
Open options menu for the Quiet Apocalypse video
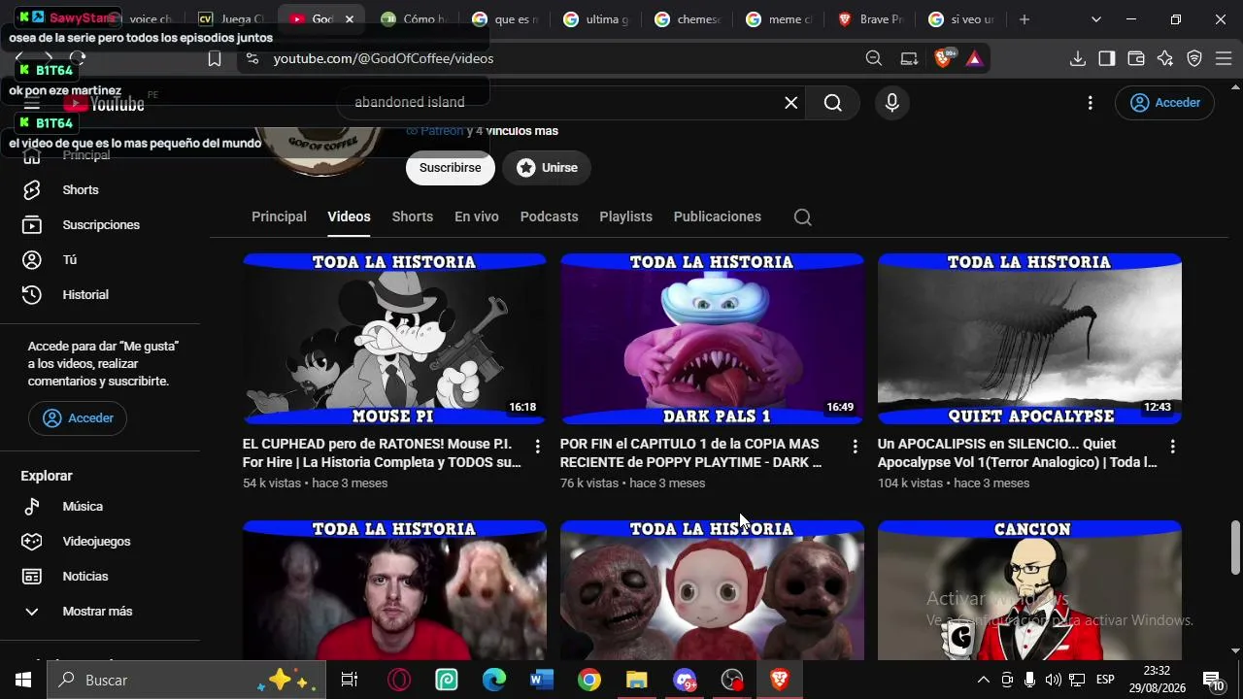click(x=1172, y=447)
